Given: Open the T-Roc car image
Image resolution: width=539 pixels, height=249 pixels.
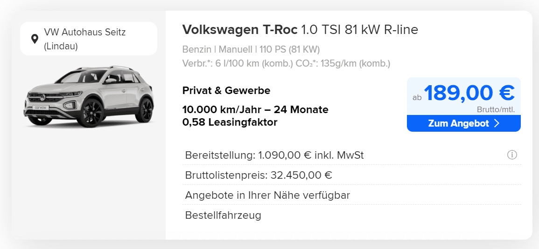Looking at the screenshot, I should [89, 96].
